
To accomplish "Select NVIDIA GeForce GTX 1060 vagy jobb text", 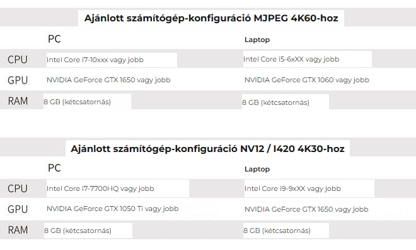I will click(x=307, y=80).
